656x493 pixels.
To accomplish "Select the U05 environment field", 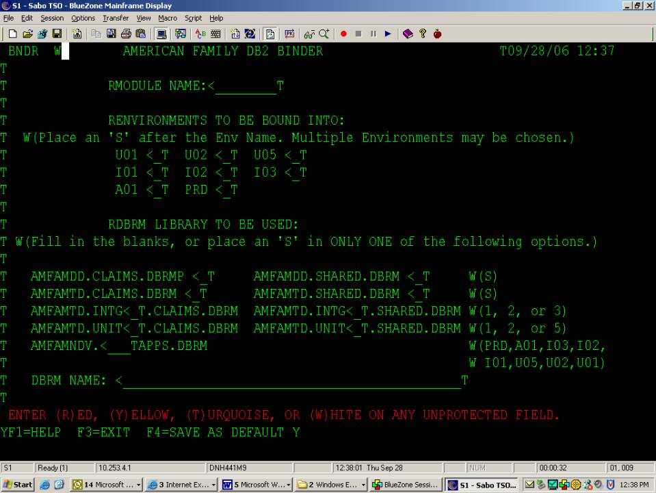I will click(296, 156).
